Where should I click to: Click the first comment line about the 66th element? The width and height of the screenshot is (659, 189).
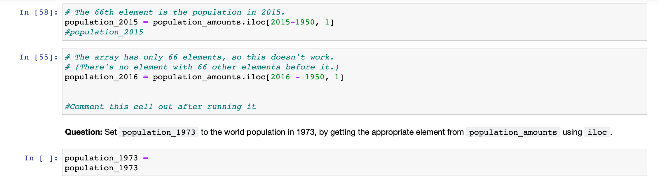(175, 12)
